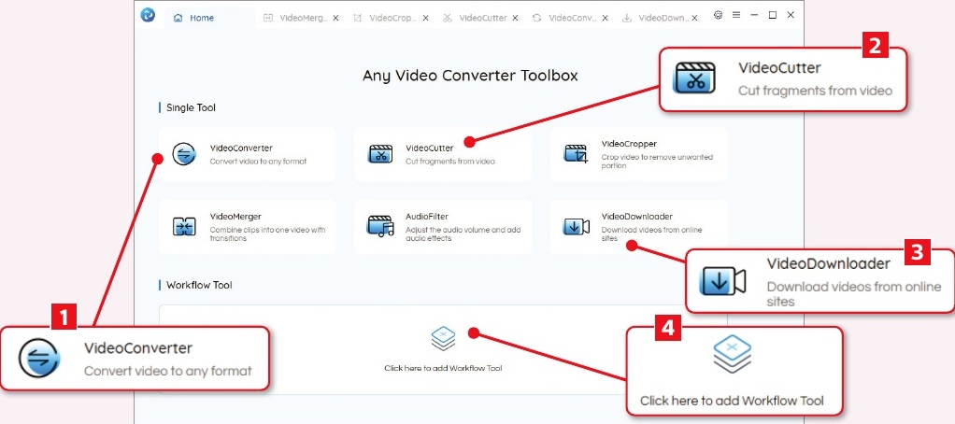Open settings via the title bar gear icon
Image resolution: width=955 pixels, height=424 pixels.
pyautogui.click(x=718, y=16)
